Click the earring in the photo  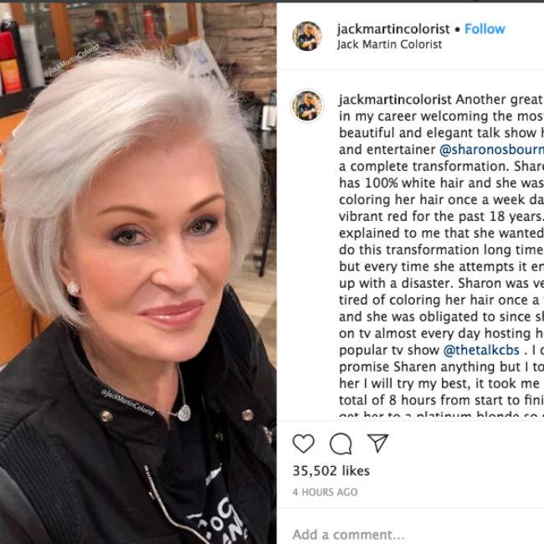click(73, 288)
